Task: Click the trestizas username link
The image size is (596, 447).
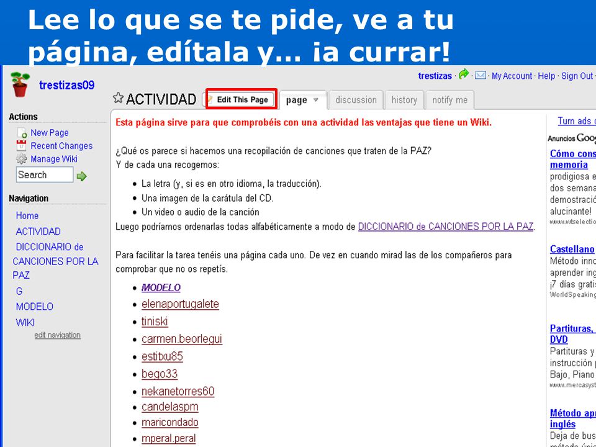Action: pos(435,76)
